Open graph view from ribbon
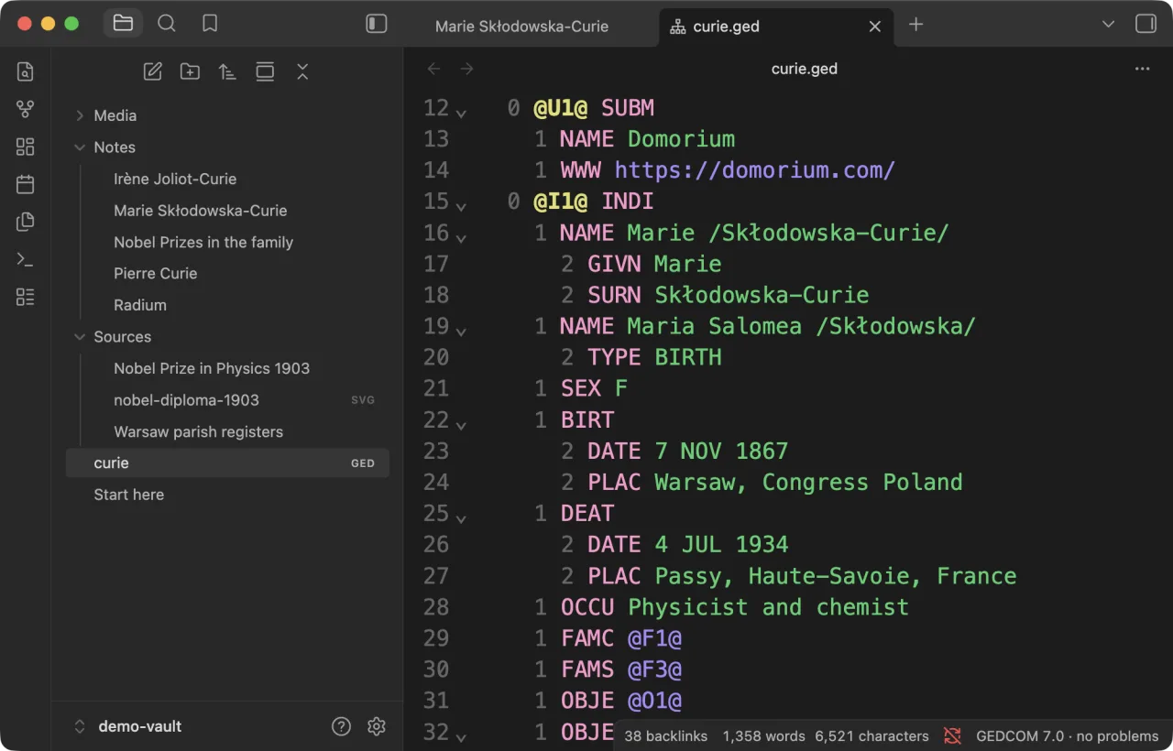 point(26,109)
